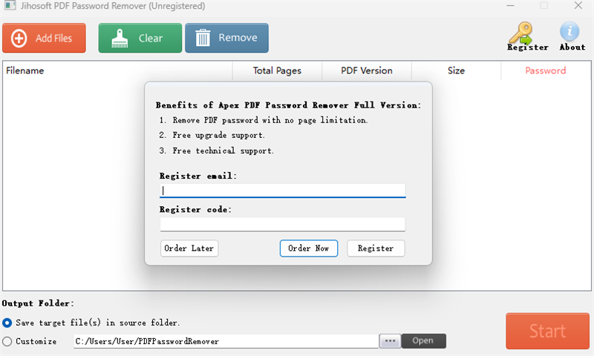The height and width of the screenshot is (356, 594).
Task: Close the PDF Password Remover window
Action: pyautogui.click(x=578, y=6)
